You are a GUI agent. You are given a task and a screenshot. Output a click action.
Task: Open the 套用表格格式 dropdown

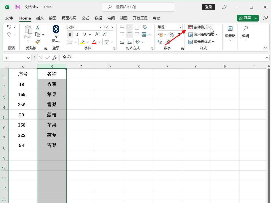click(x=203, y=35)
